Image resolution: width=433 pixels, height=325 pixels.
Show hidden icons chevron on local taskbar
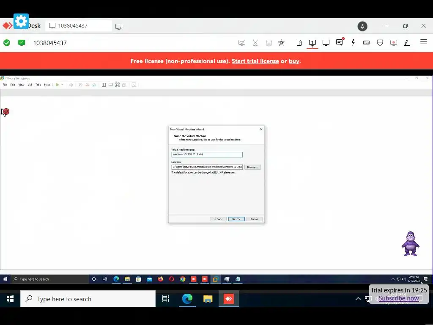coord(358,299)
